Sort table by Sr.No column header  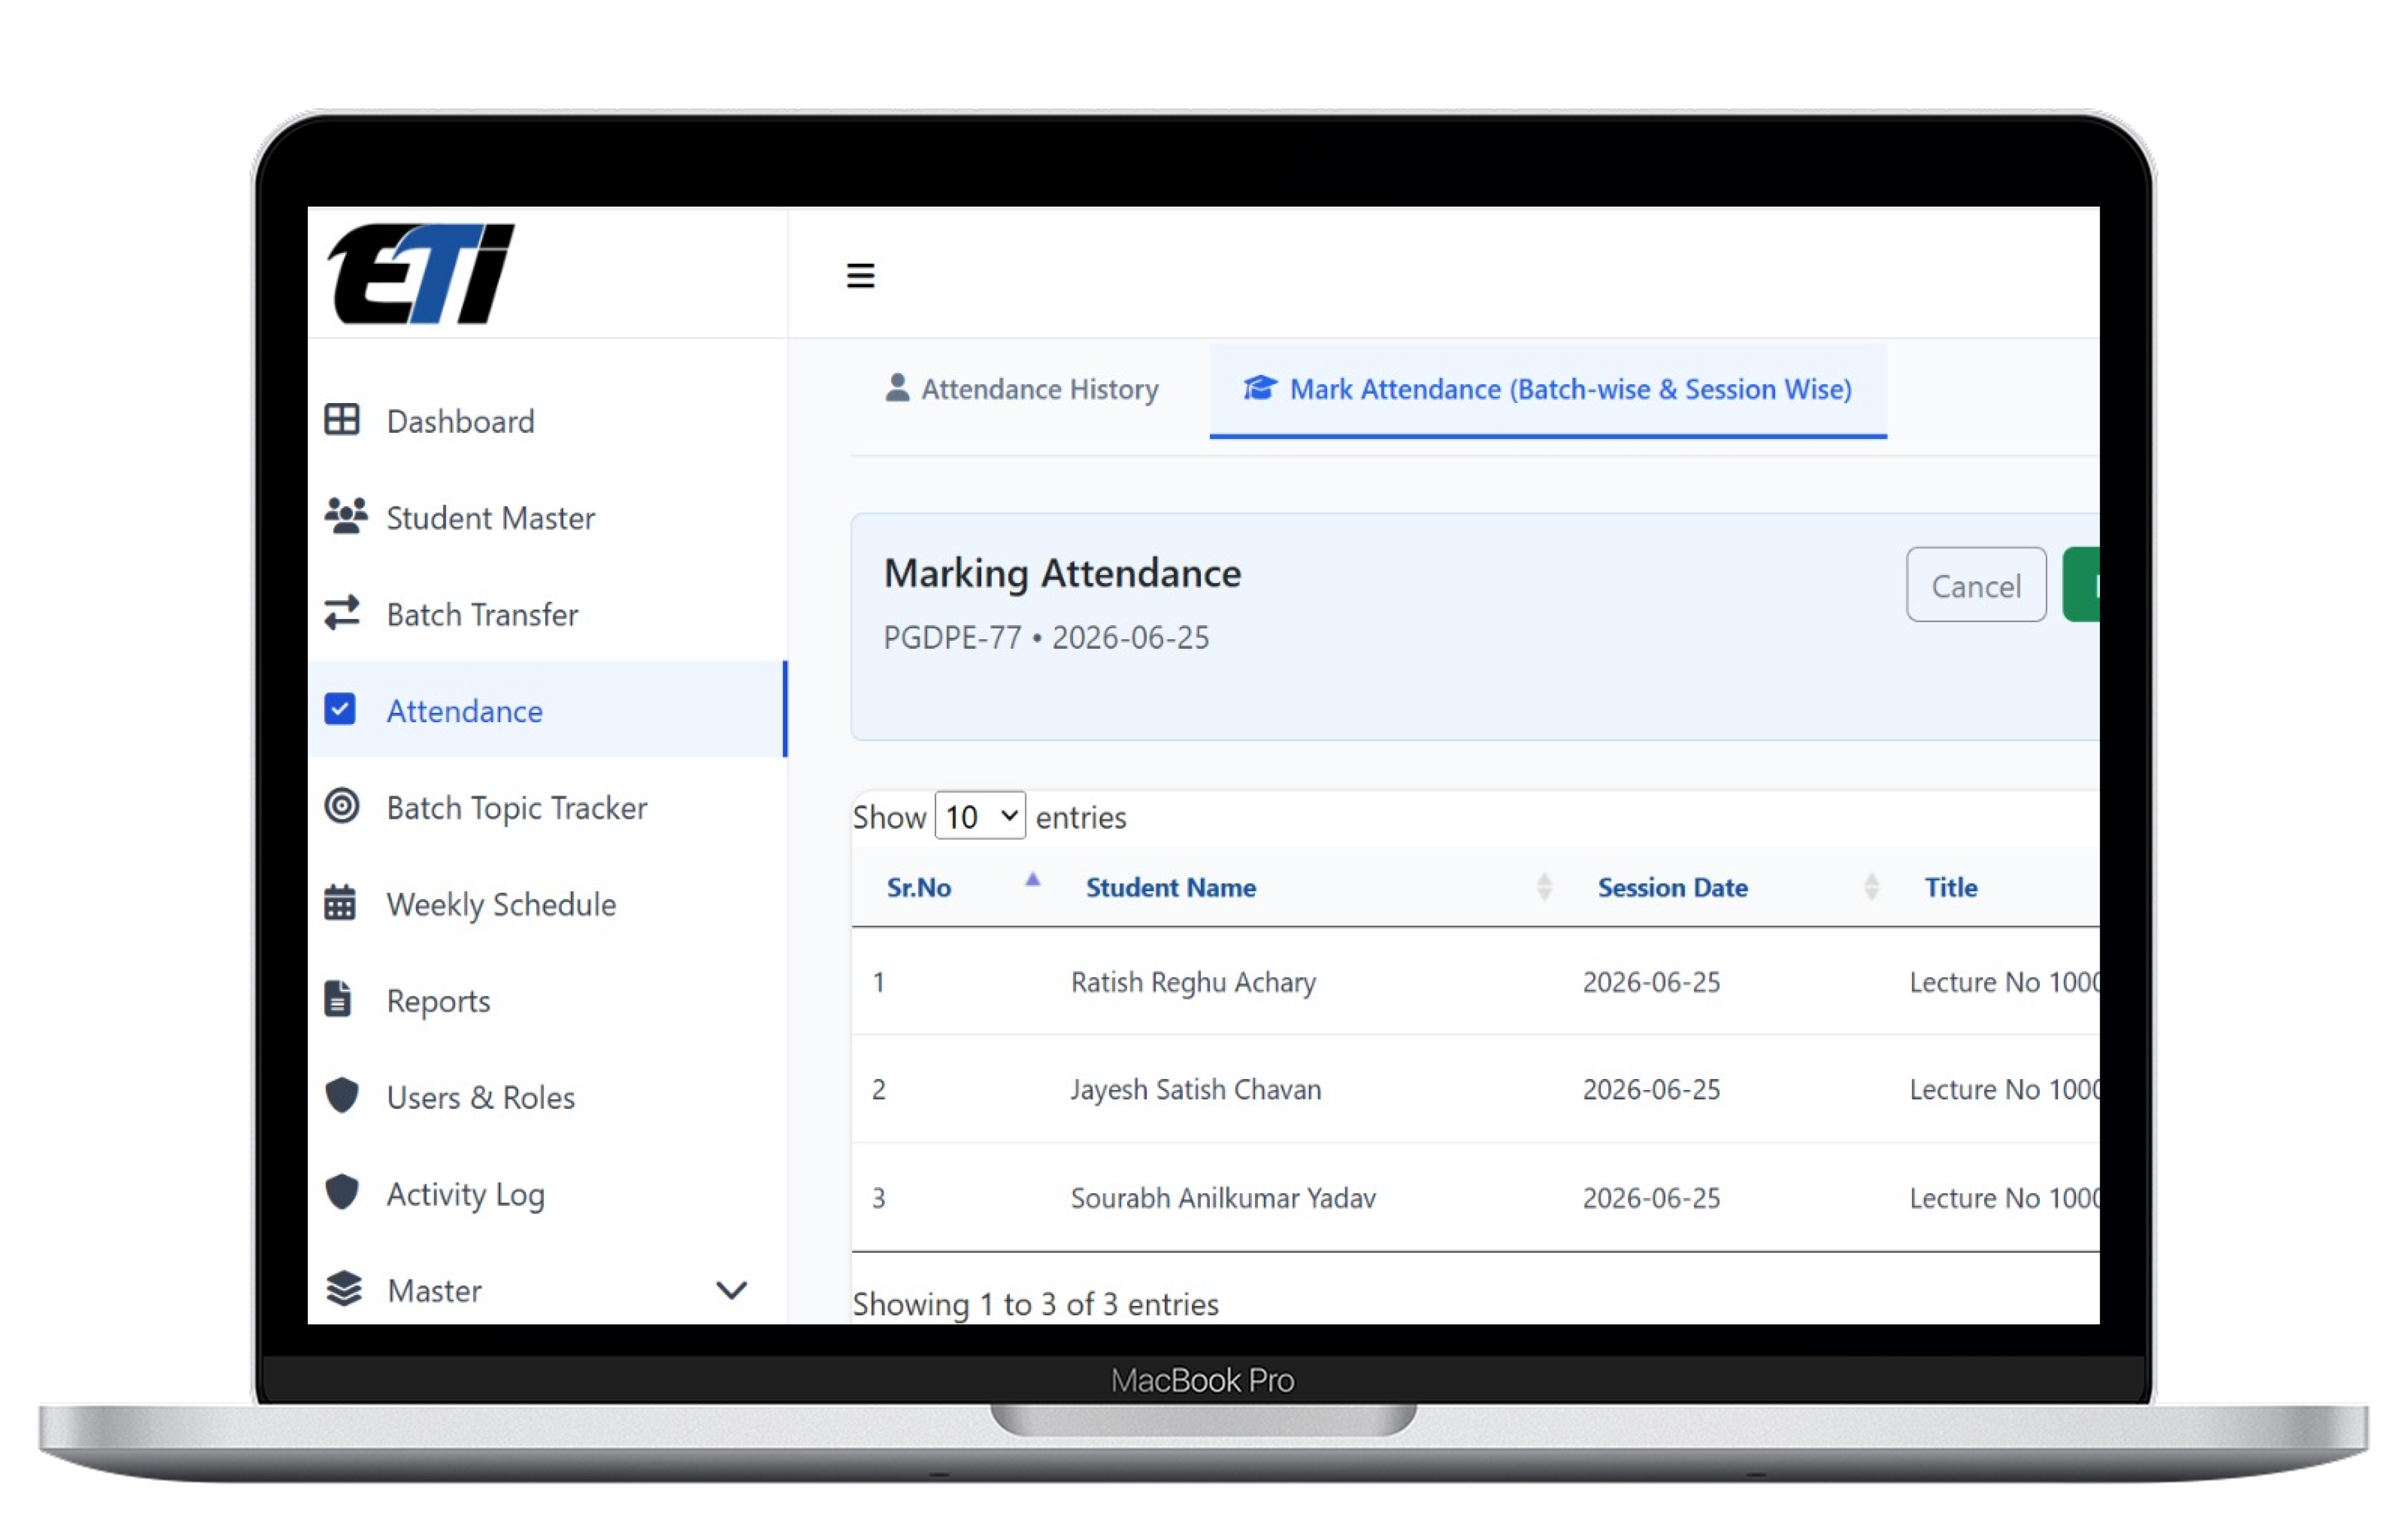coord(918,887)
